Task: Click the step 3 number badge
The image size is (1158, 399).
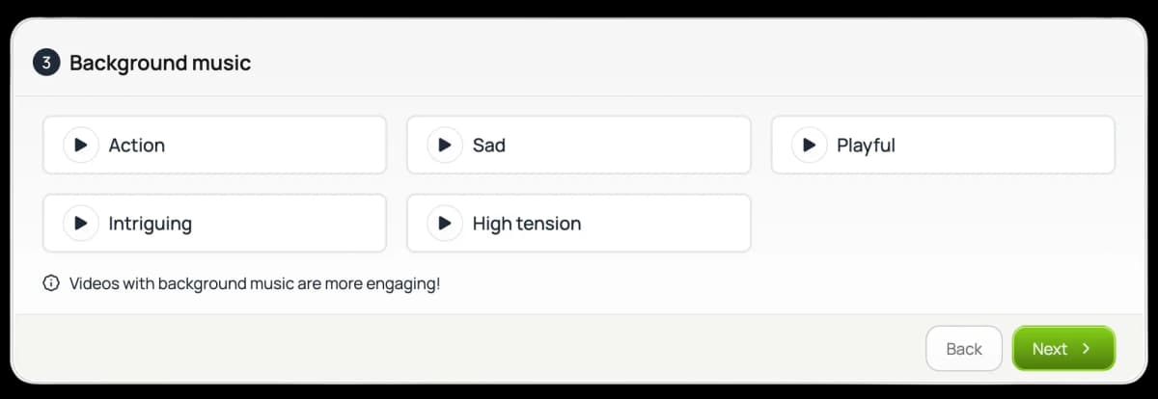Action: pyautogui.click(x=46, y=64)
